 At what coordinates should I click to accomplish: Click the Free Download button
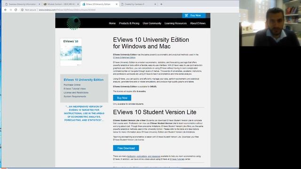tap(126, 148)
